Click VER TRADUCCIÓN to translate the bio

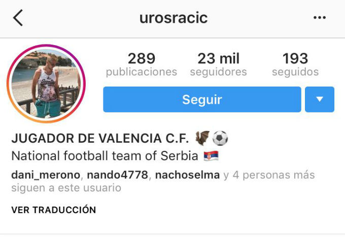[x=54, y=210]
